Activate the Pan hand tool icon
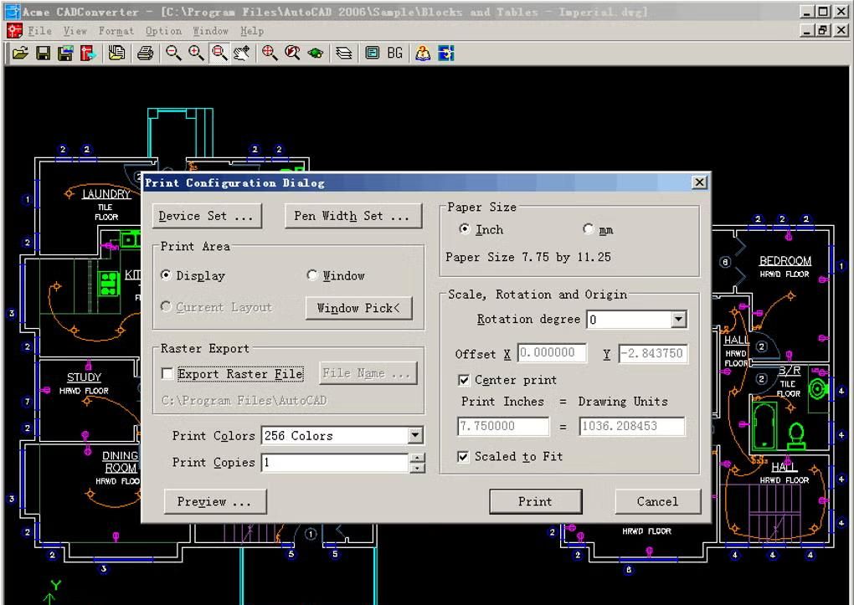 click(x=242, y=54)
